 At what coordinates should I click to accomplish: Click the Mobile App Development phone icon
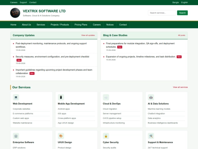(x=61, y=97)
